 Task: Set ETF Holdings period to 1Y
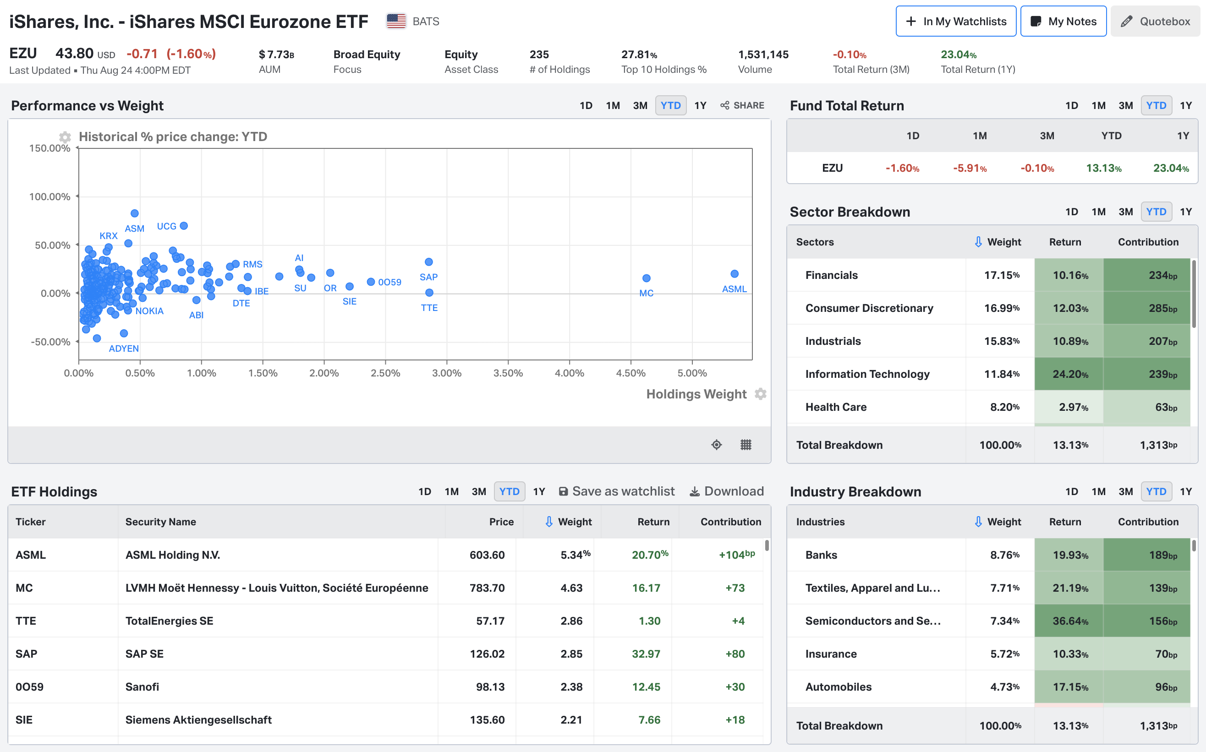coord(539,491)
